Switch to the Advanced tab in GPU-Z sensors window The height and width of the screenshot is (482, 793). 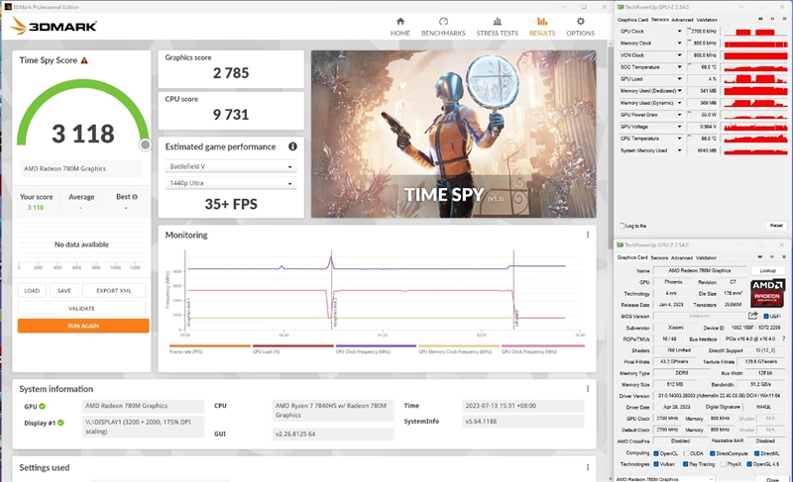[683, 19]
